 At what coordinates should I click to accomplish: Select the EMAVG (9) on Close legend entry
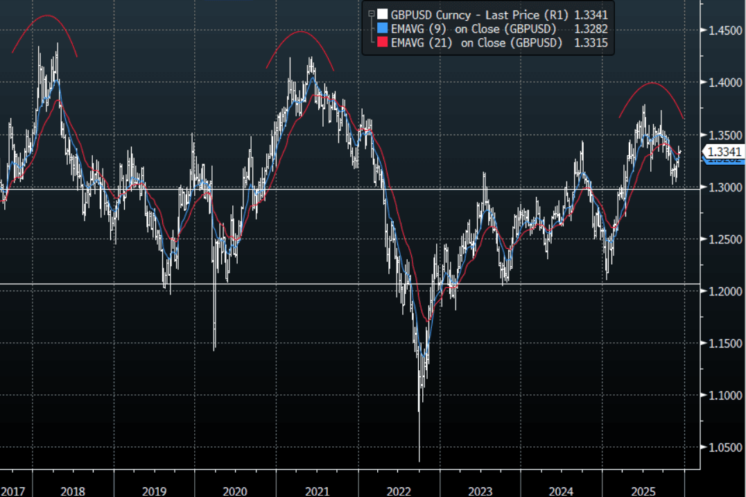click(x=479, y=28)
